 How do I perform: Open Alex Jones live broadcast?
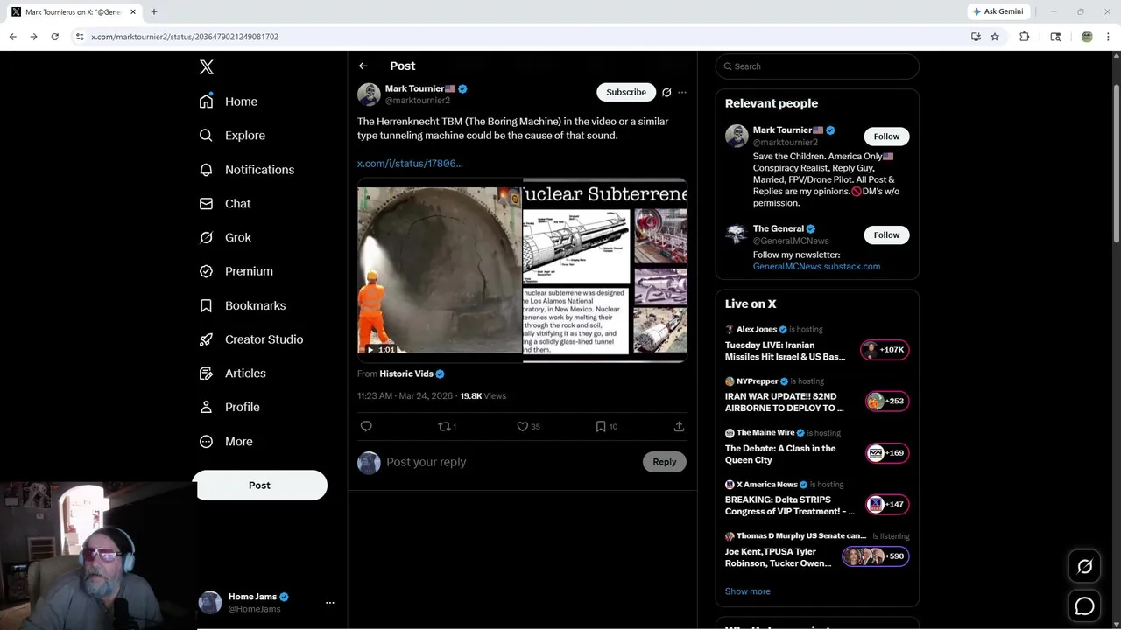(816, 345)
